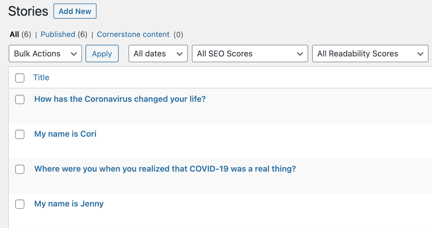Open the All SEO Scores dropdown
Image resolution: width=432 pixels, height=228 pixels.
coord(249,54)
